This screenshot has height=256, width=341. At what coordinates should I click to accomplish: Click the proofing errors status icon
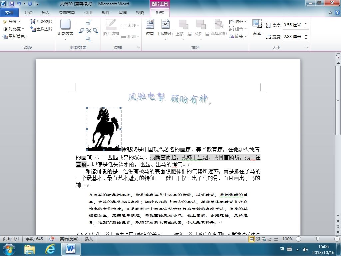coord(52,239)
